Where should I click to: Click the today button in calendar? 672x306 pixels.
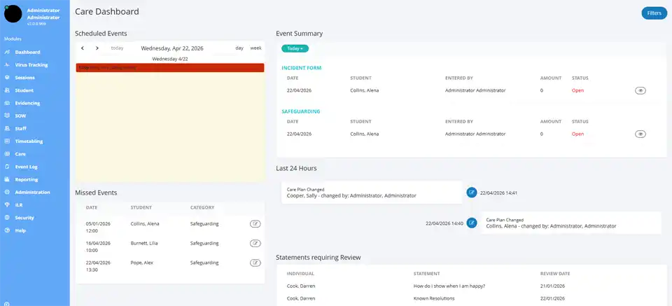pos(117,48)
